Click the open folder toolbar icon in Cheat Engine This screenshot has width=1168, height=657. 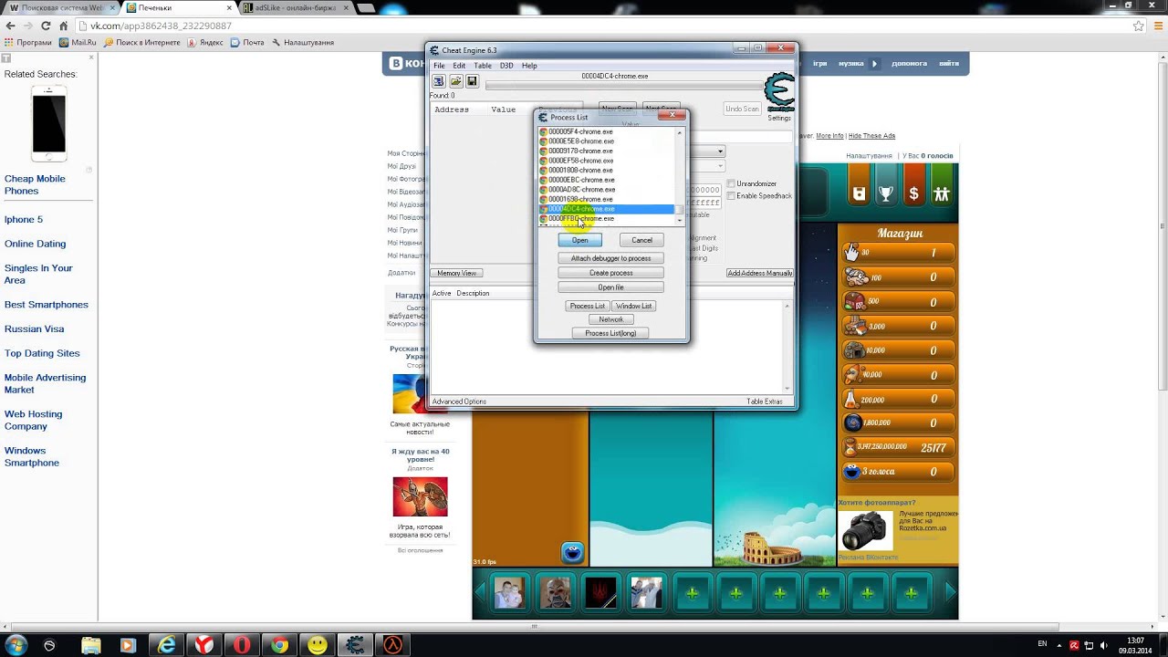(455, 81)
